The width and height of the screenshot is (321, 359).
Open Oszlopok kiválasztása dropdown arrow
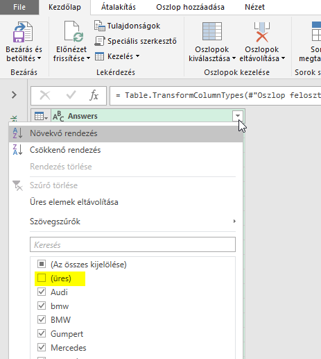(234, 58)
